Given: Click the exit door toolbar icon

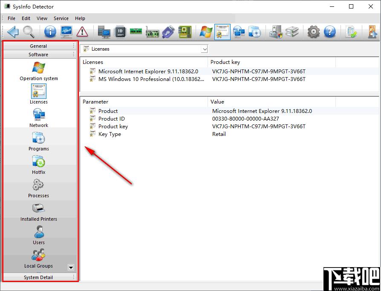Looking at the screenshot, I should point(372,32).
